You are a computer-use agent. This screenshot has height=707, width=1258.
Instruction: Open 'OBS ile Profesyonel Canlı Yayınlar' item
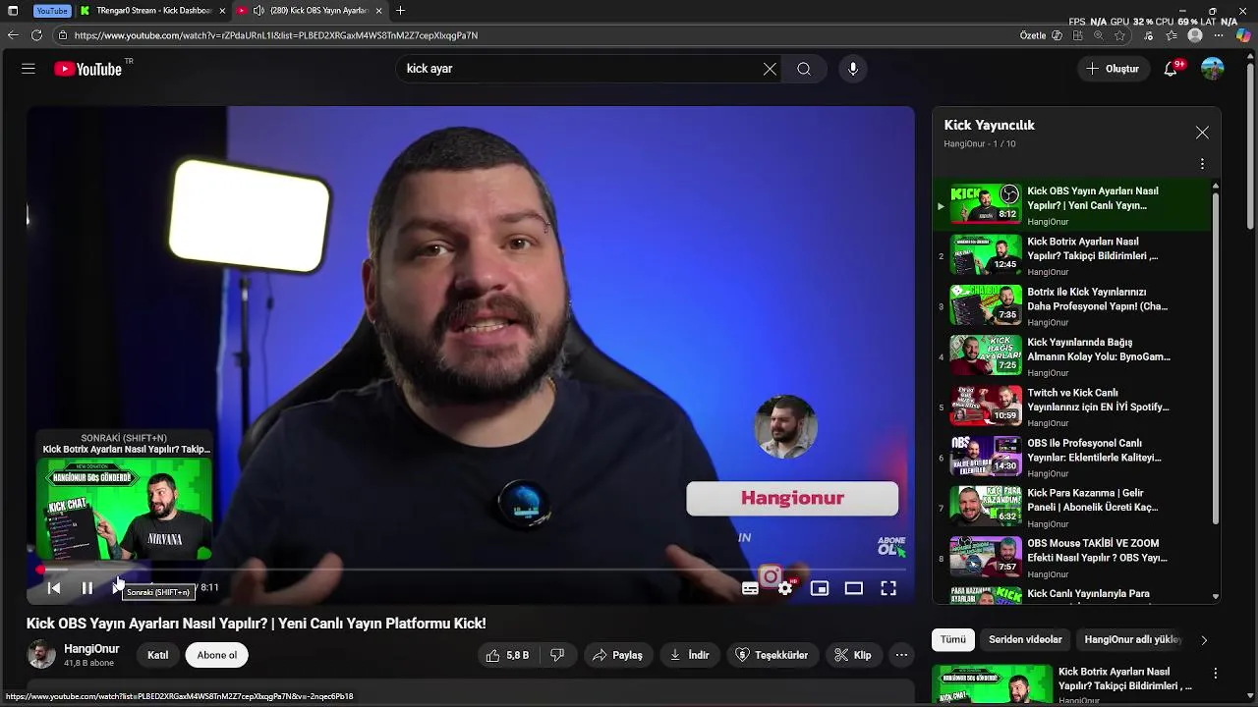tap(1072, 457)
